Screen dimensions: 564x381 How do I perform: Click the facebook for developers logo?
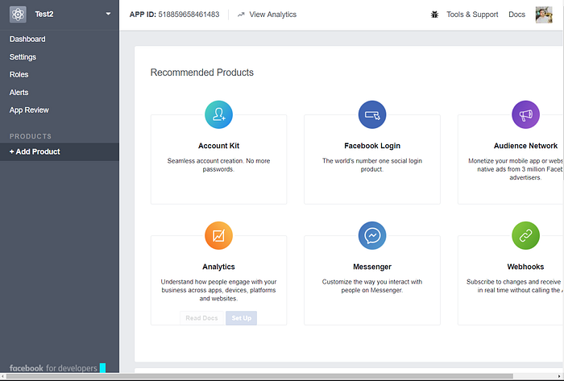click(x=53, y=368)
